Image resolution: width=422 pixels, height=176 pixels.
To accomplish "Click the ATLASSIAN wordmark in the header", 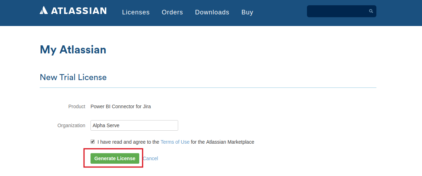I will [79, 11].
